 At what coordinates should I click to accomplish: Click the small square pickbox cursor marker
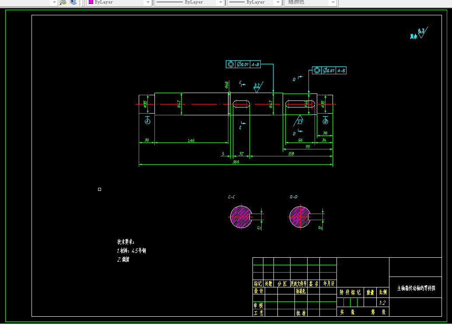tap(99, 190)
